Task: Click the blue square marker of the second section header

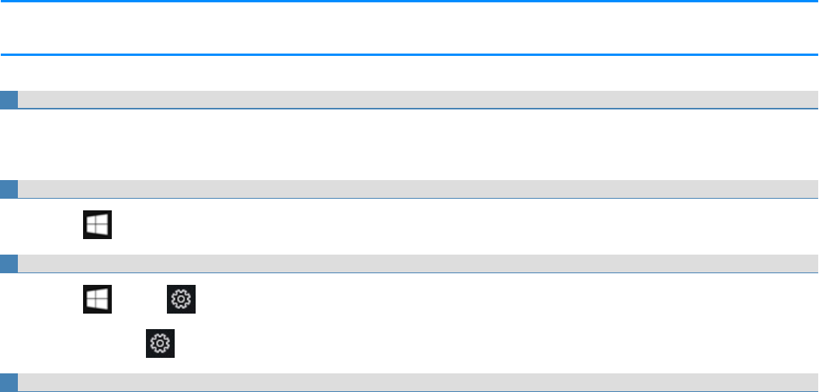Action: 9,189
